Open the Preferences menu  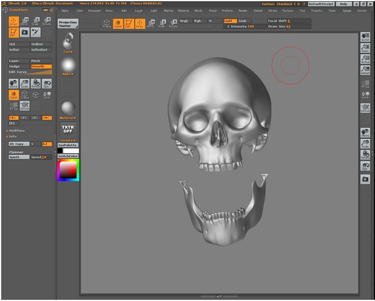pos(228,10)
